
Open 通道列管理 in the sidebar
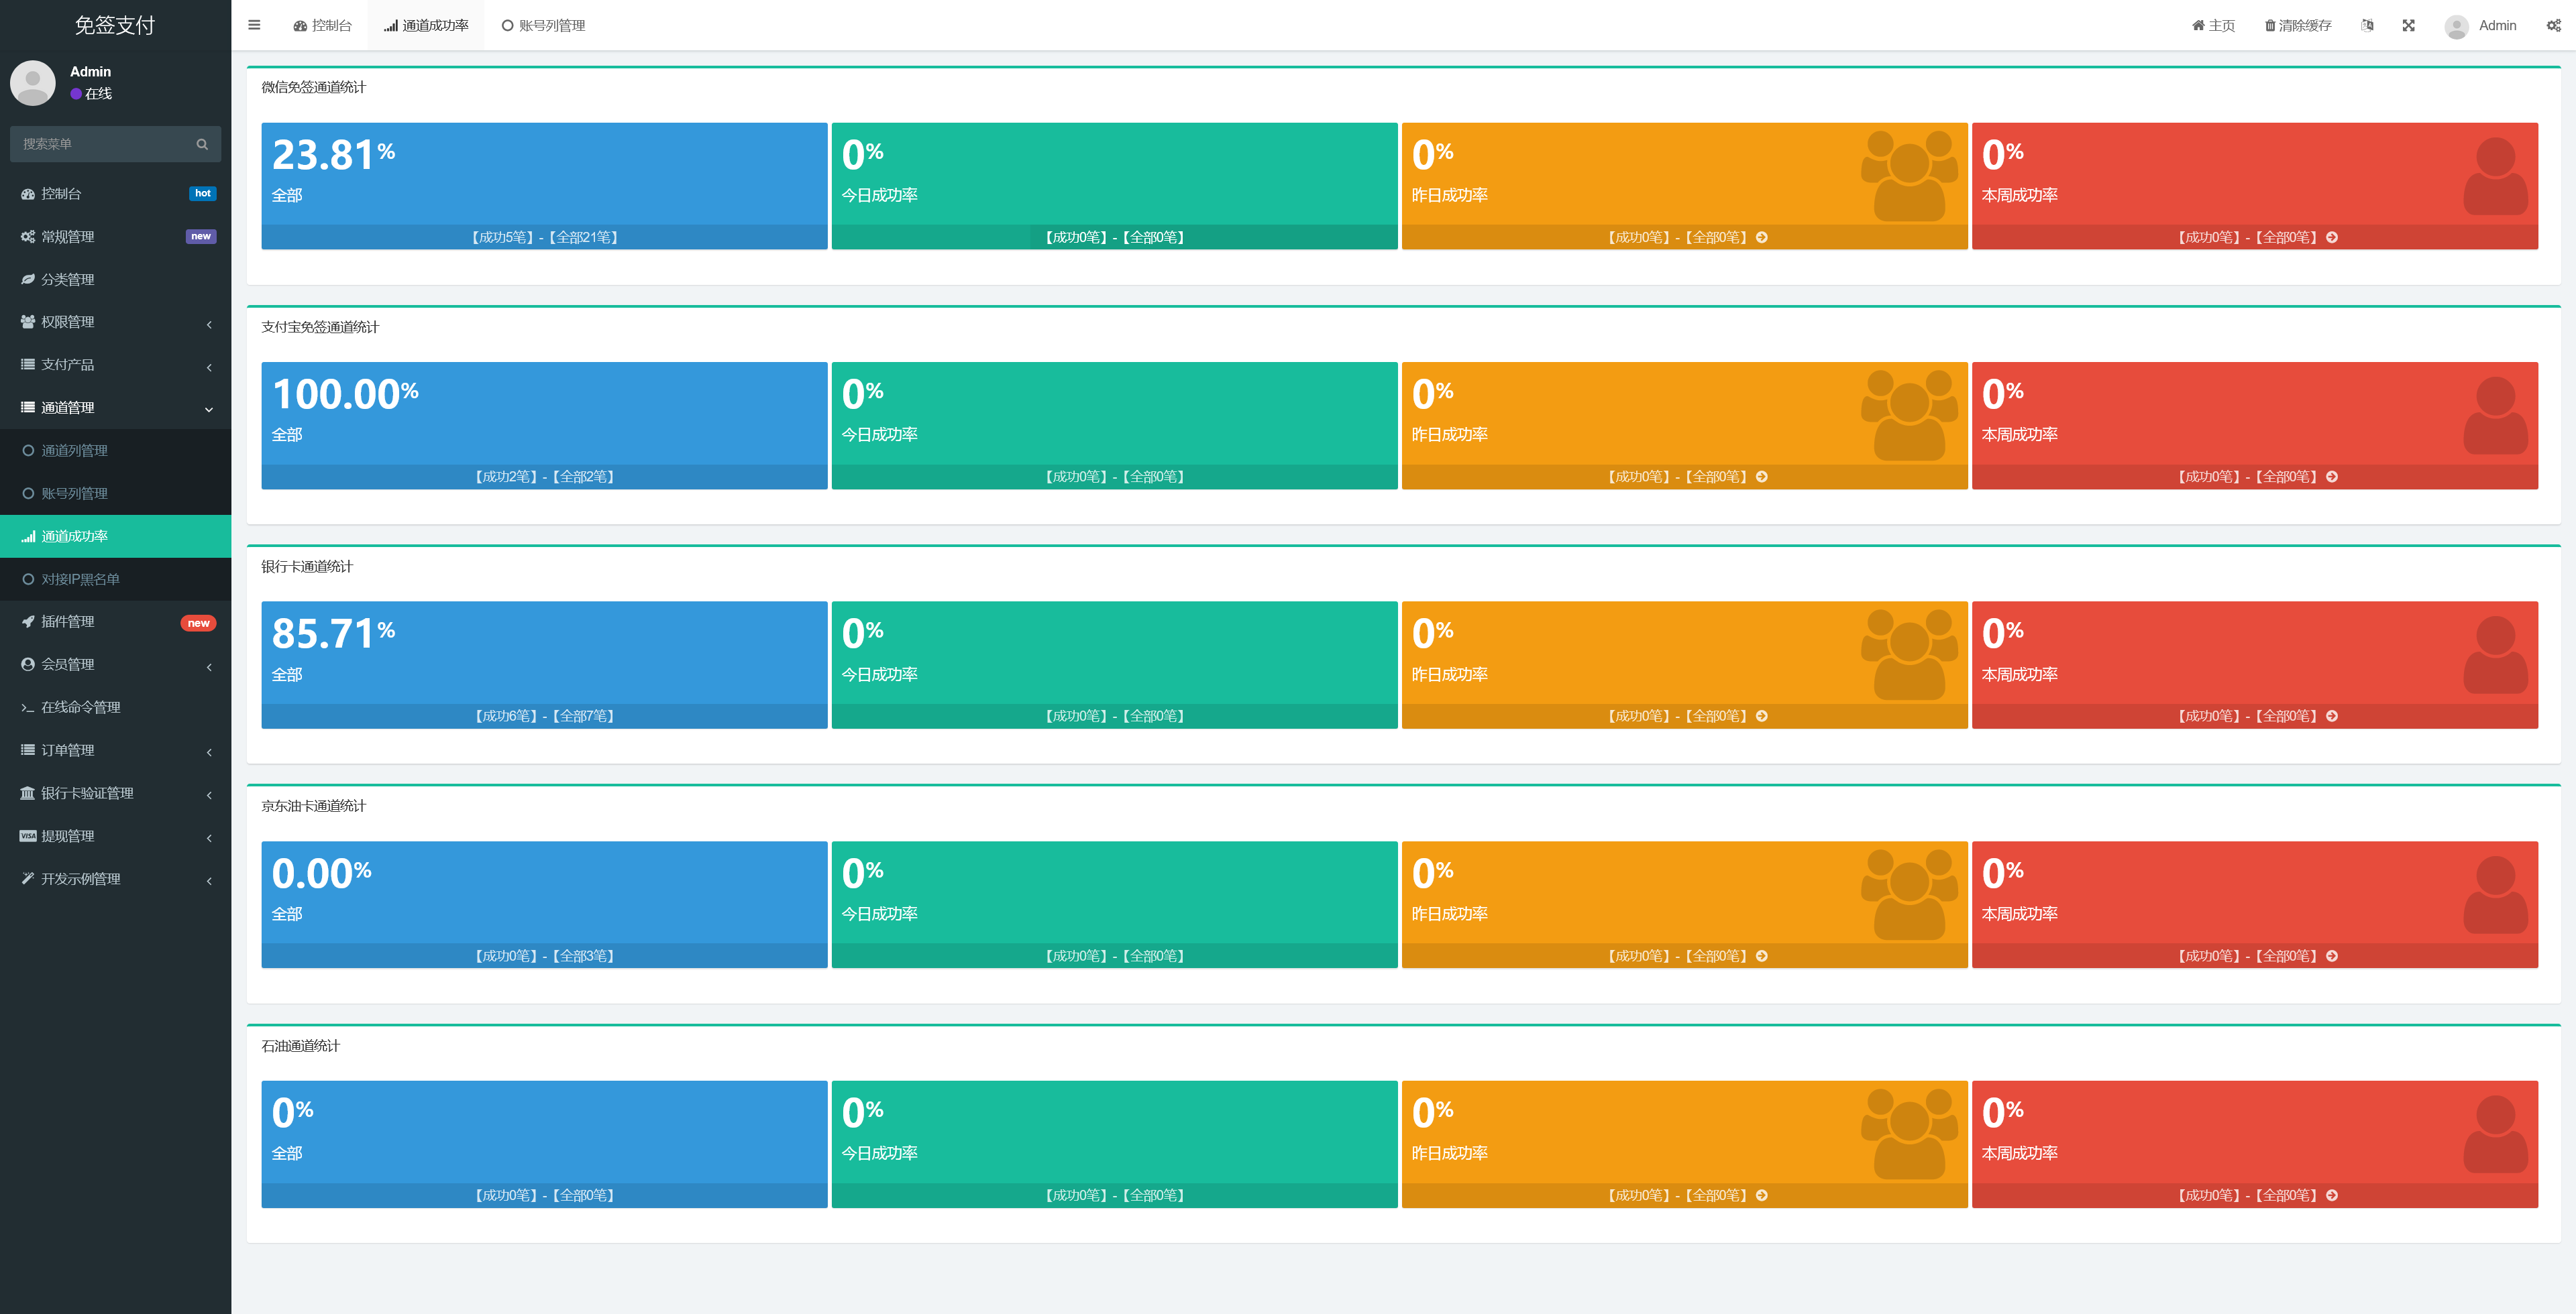click(115, 451)
